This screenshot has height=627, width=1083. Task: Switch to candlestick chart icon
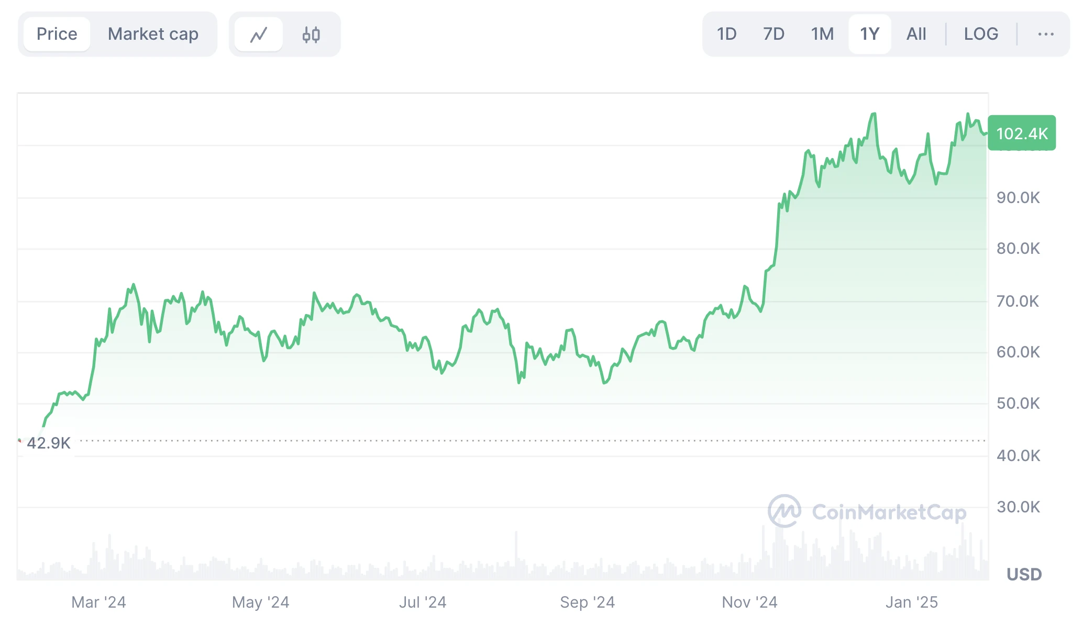click(x=311, y=35)
